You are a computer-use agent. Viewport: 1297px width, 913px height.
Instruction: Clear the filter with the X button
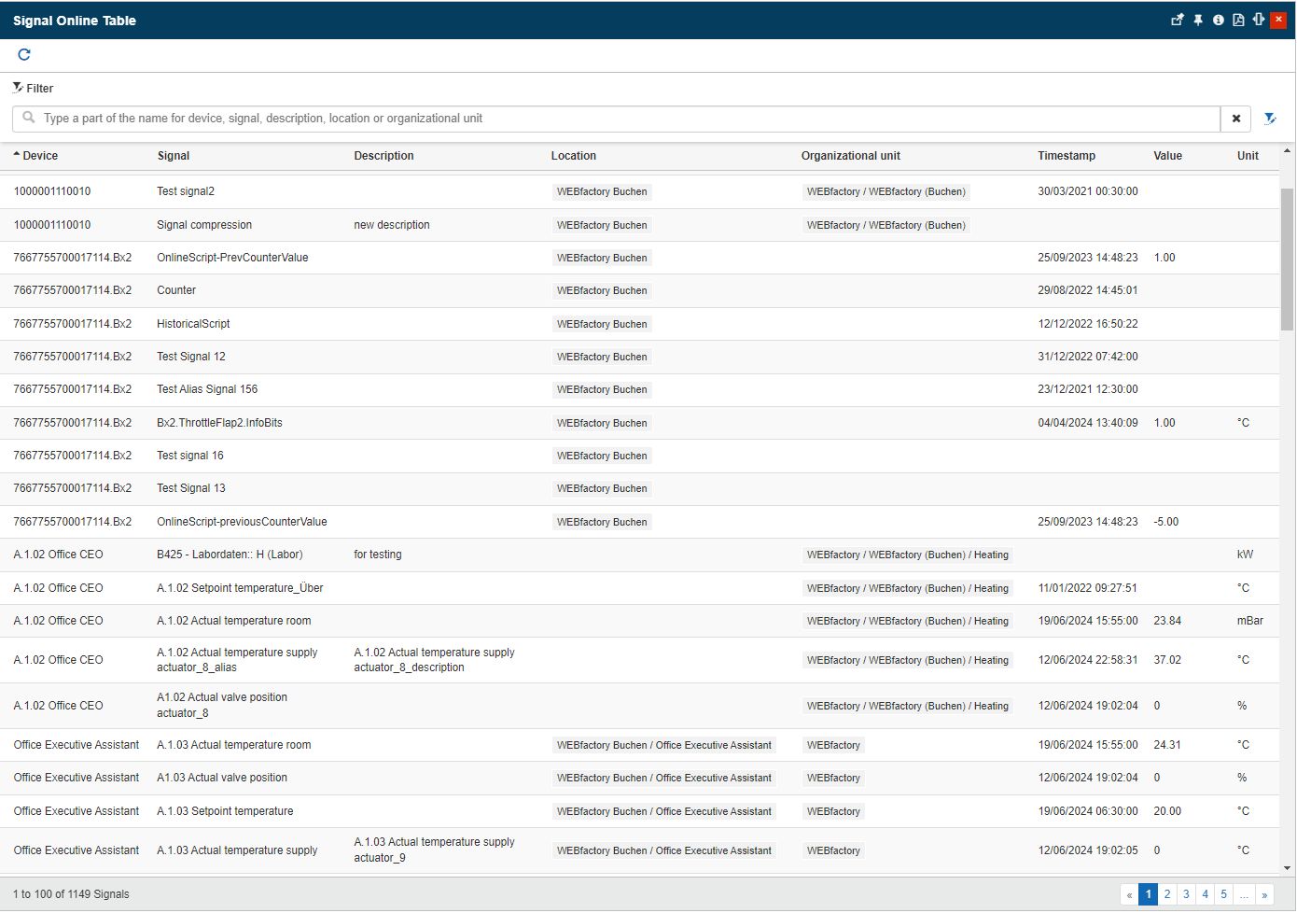tap(1236, 119)
